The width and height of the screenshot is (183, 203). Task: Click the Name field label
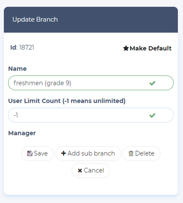point(17,69)
